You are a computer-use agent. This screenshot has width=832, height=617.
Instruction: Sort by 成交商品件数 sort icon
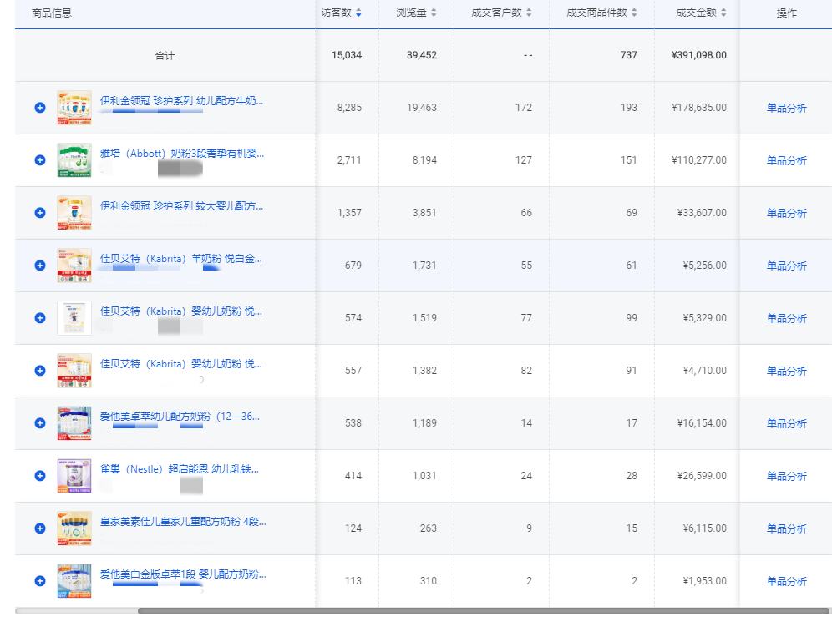coord(634,13)
